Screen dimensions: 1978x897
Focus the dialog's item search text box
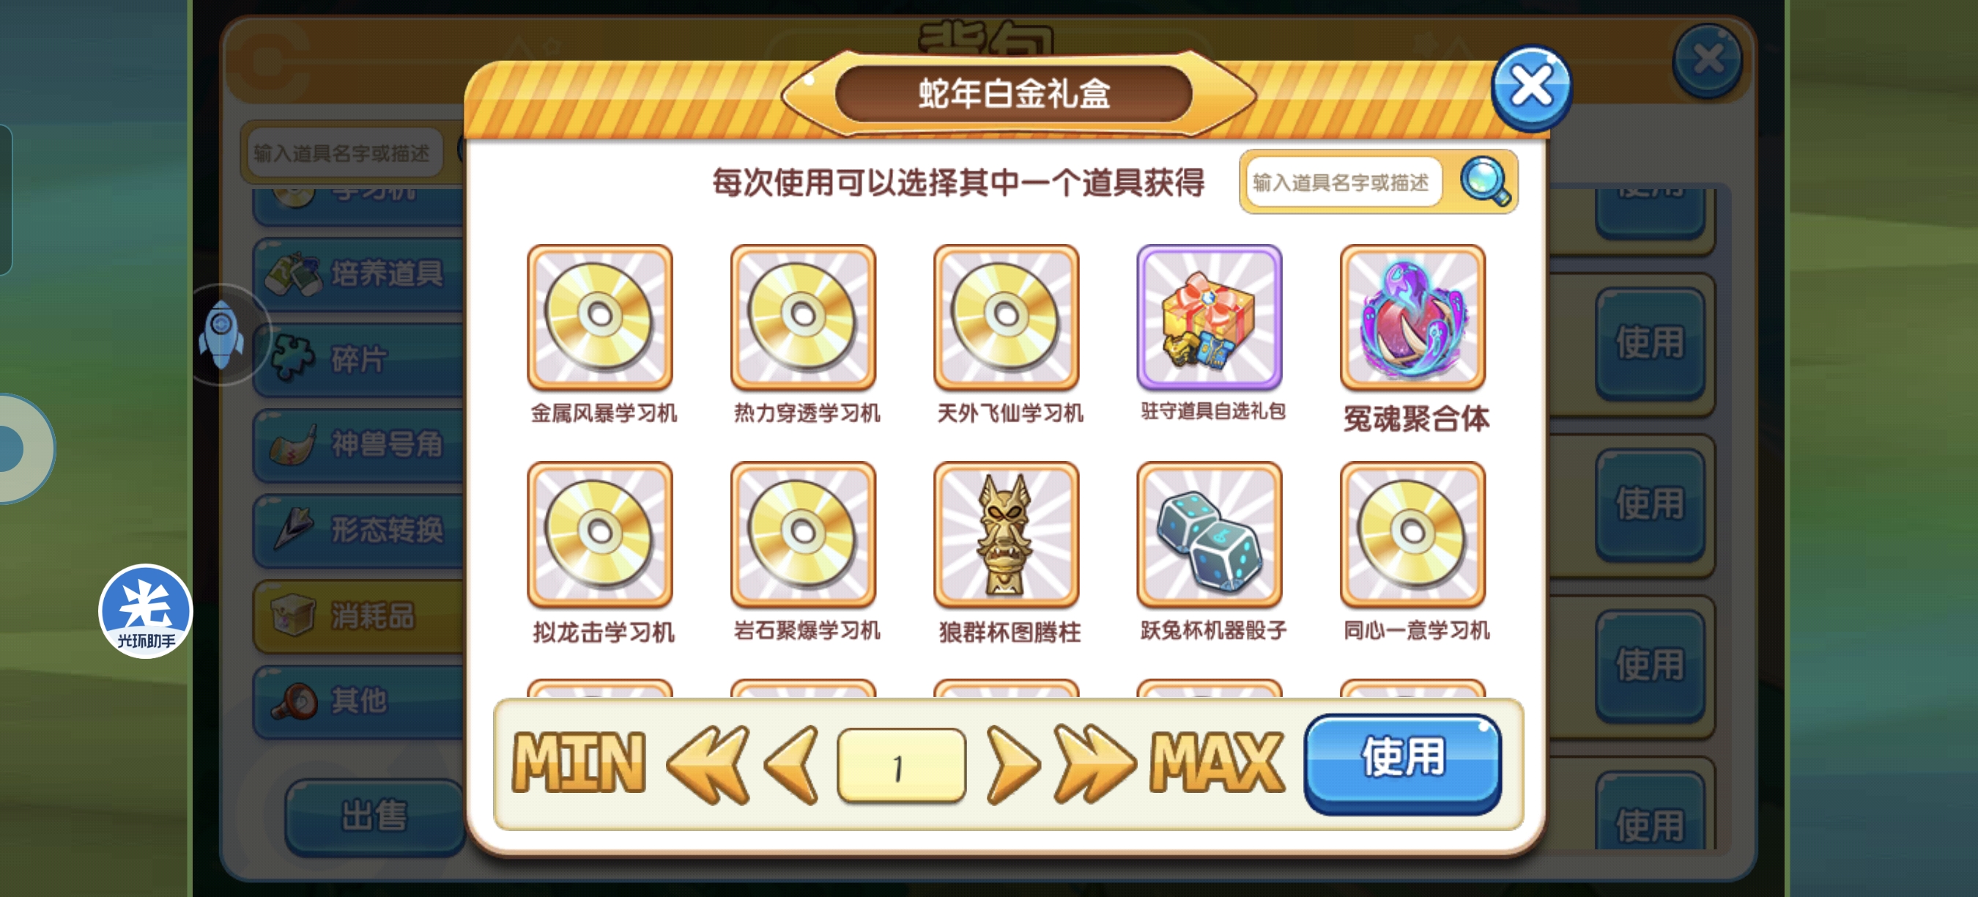coord(1343,182)
